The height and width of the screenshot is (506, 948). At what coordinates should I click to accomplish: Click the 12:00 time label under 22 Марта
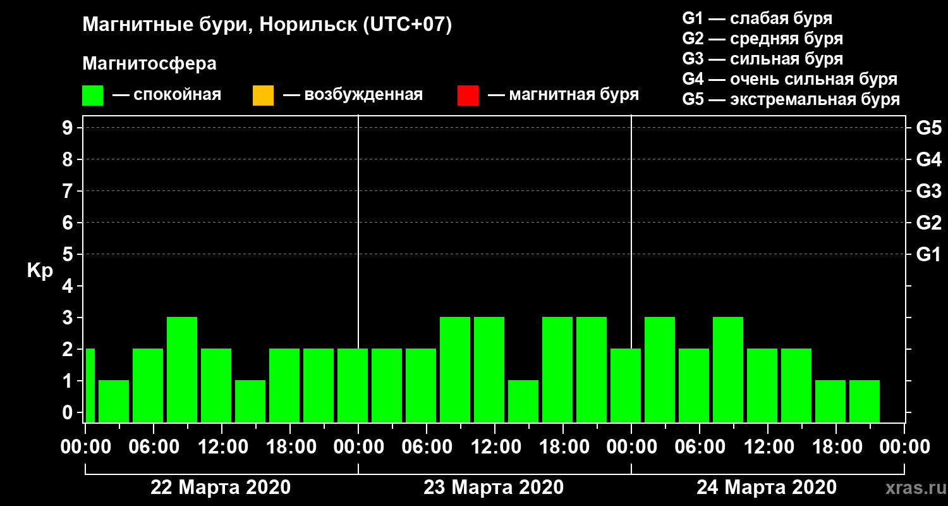tap(222, 447)
